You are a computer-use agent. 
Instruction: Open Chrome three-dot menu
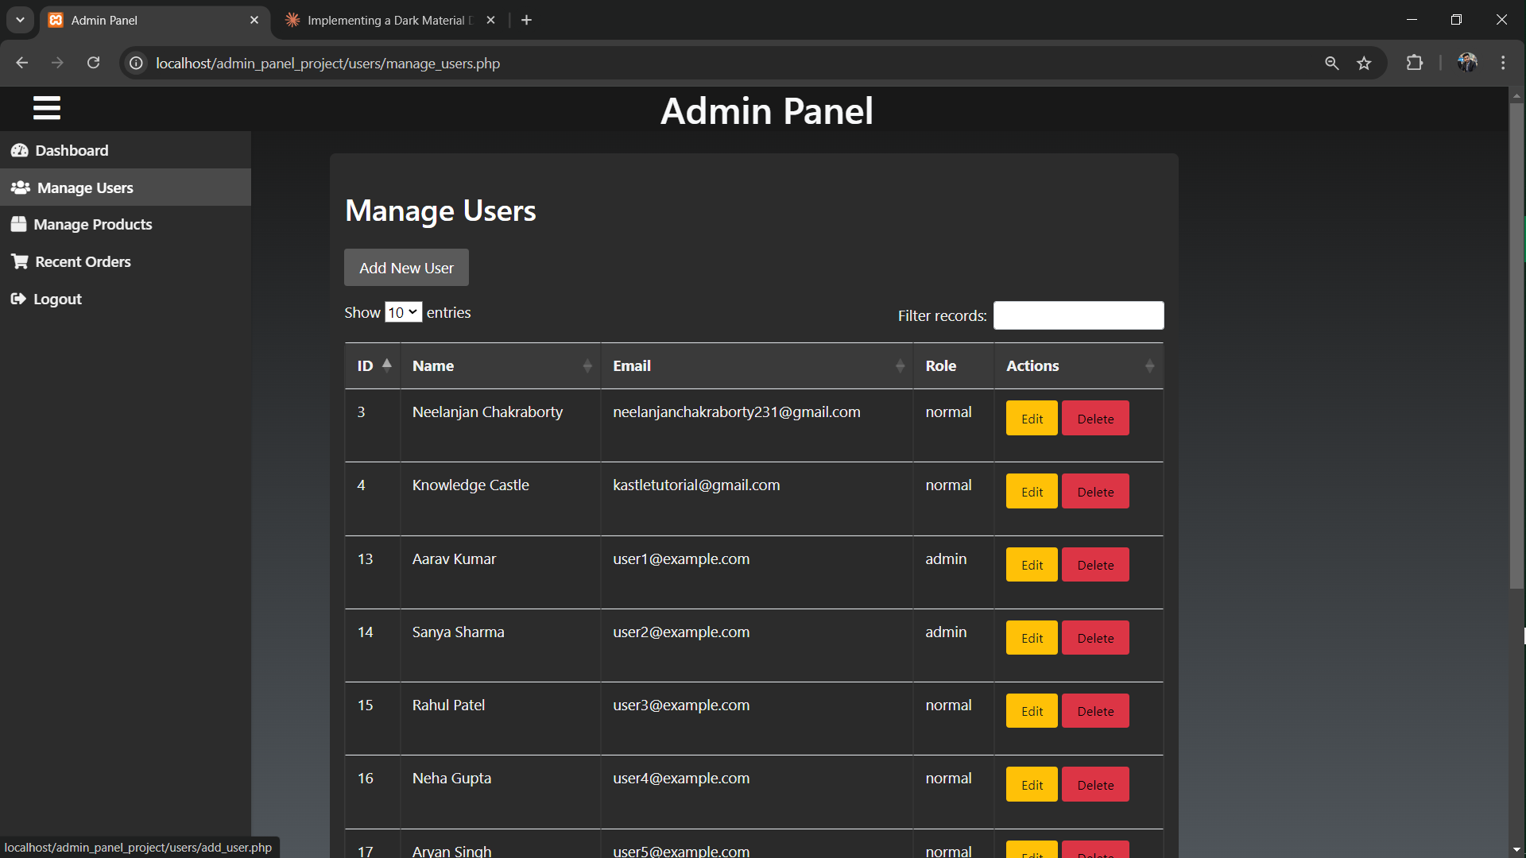click(1503, 63)
